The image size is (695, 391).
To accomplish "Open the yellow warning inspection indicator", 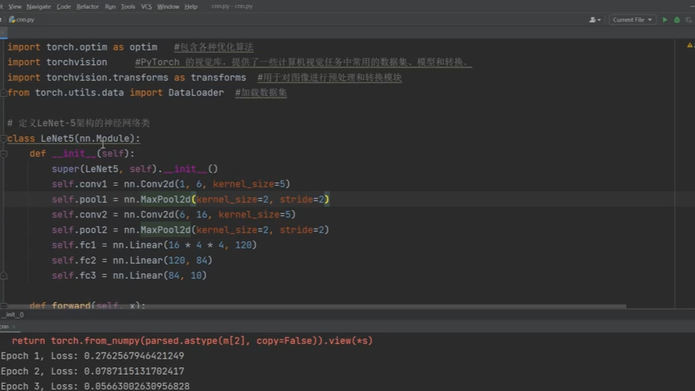I will click(x=689, y=46).
